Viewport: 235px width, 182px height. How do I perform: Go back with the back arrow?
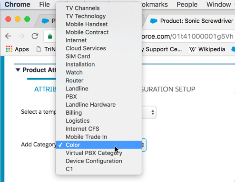pos(8,36)
